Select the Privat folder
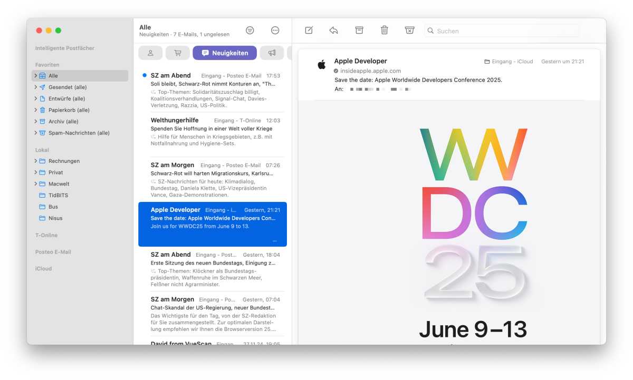This screenshot has height=380, width=633. [80, 172]
